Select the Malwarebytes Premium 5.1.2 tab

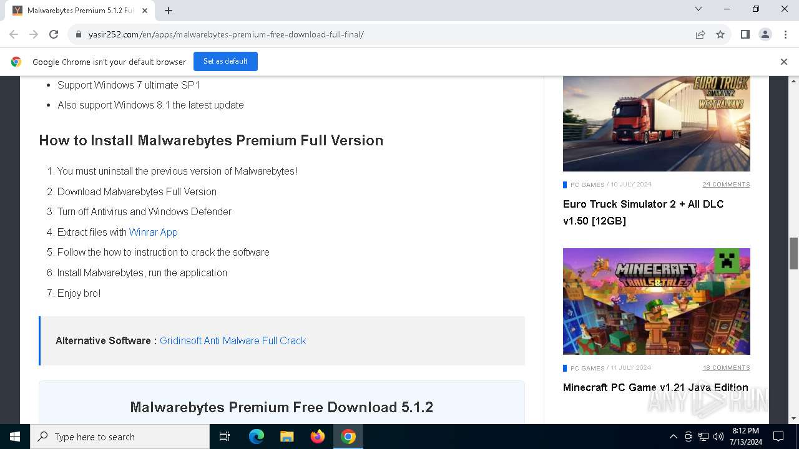click(x=80, y=11)
